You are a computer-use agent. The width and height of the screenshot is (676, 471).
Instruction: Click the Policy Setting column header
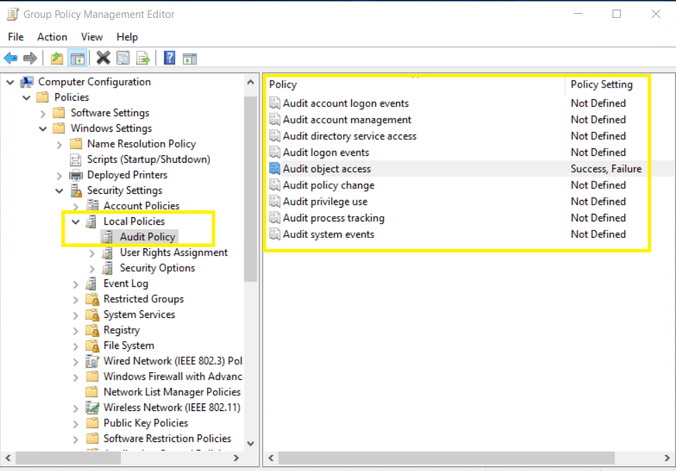(602, 84)
